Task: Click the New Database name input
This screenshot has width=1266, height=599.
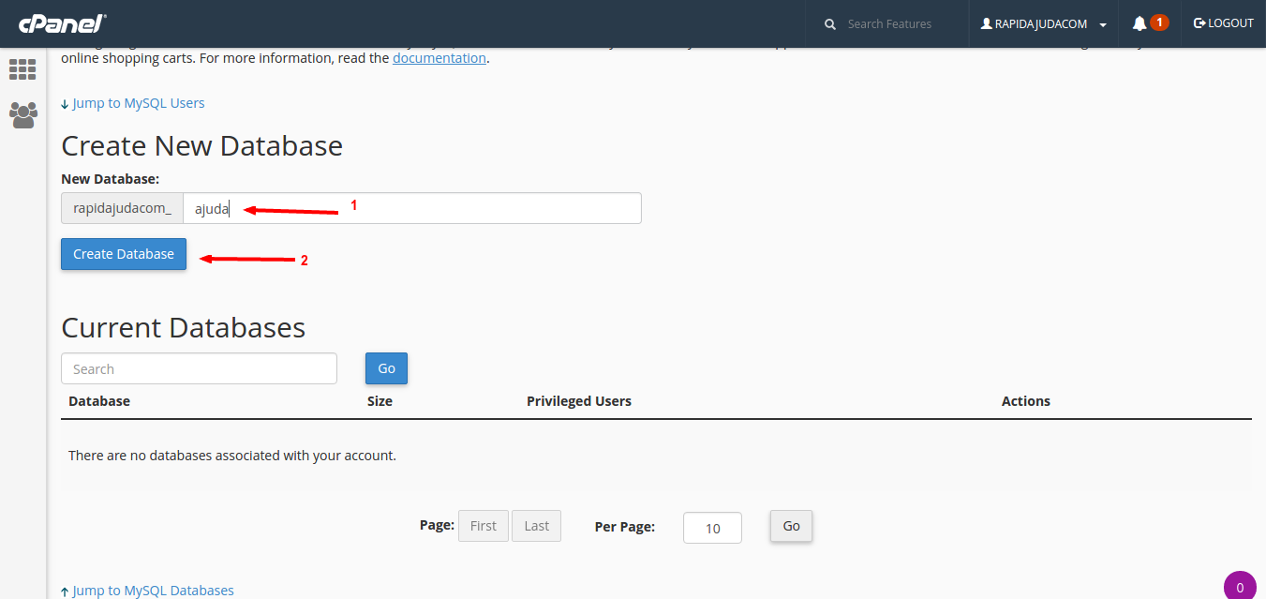Action: tap(411, 208)
